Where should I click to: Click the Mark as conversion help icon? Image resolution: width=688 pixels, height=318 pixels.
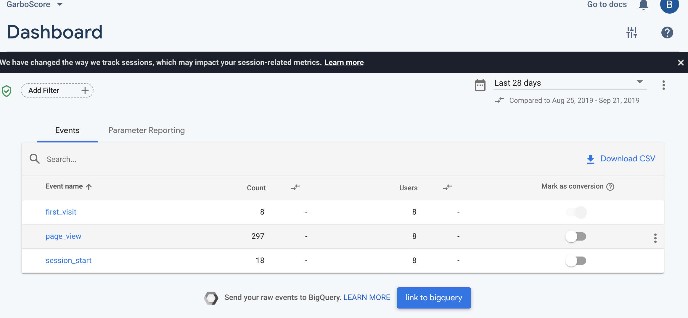(x=610, y=187)
